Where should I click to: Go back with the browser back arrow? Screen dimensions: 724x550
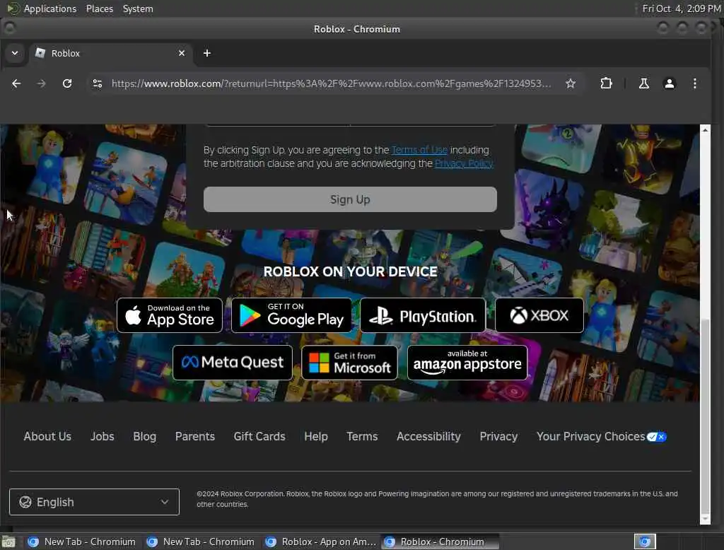(16, 83)
